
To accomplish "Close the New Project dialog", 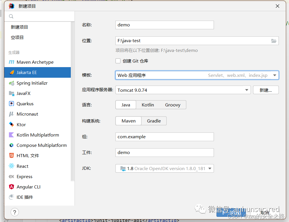I will click(x=278, y=6).
